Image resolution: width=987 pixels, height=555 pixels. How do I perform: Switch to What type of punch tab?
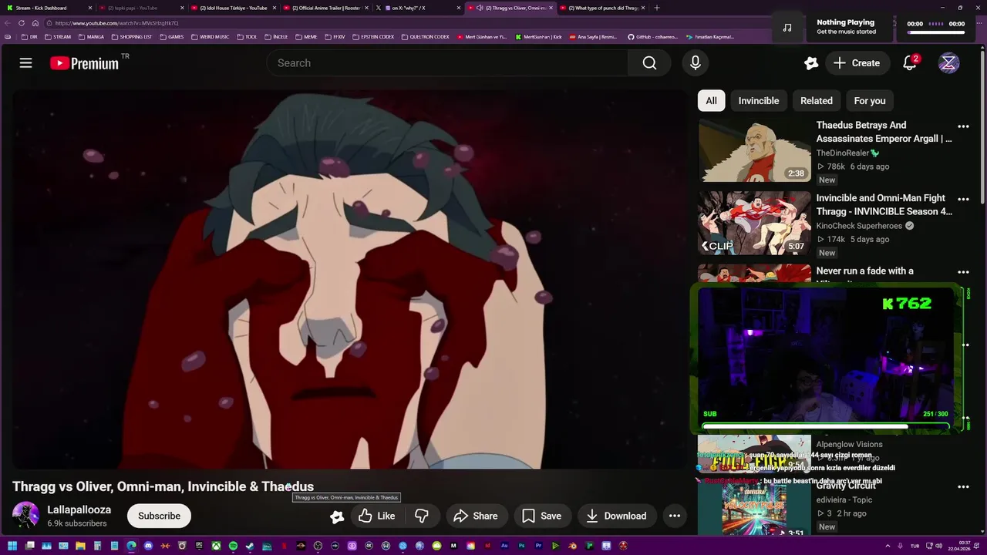pyautogui.click(x=603, y=8)
